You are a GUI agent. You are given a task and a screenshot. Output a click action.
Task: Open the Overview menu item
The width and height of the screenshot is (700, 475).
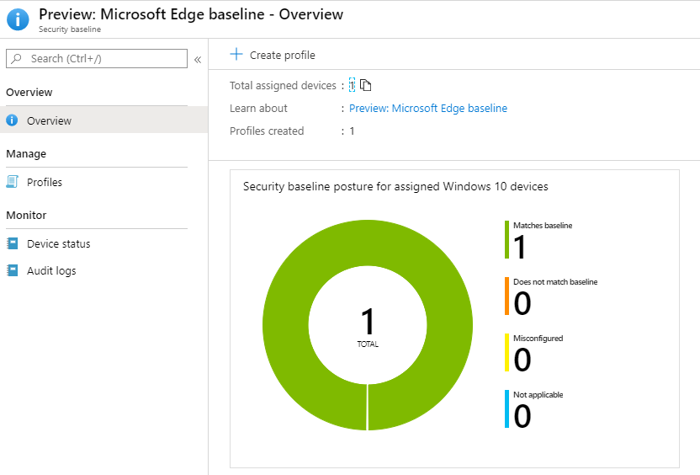(104, 120)
